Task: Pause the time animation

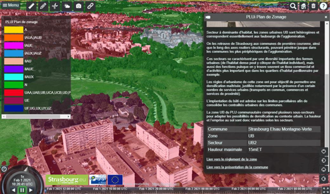Action: tap(22, 190)
